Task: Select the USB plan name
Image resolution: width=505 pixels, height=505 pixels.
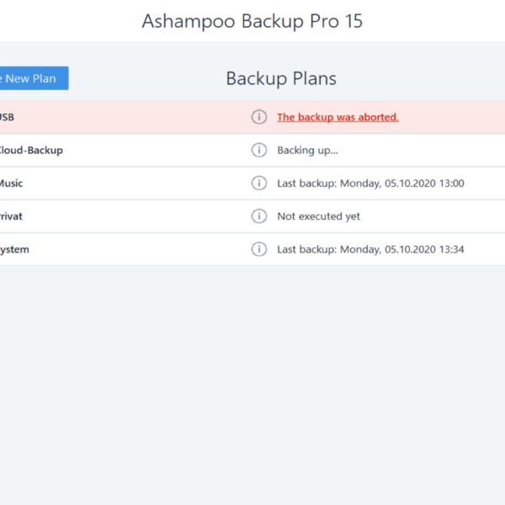Action: click(x=7, y=117)
